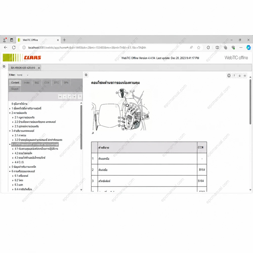
Task: Click bold left arrow in tree navigation bar
Action: pyautogui.click(x=60, y=97)
